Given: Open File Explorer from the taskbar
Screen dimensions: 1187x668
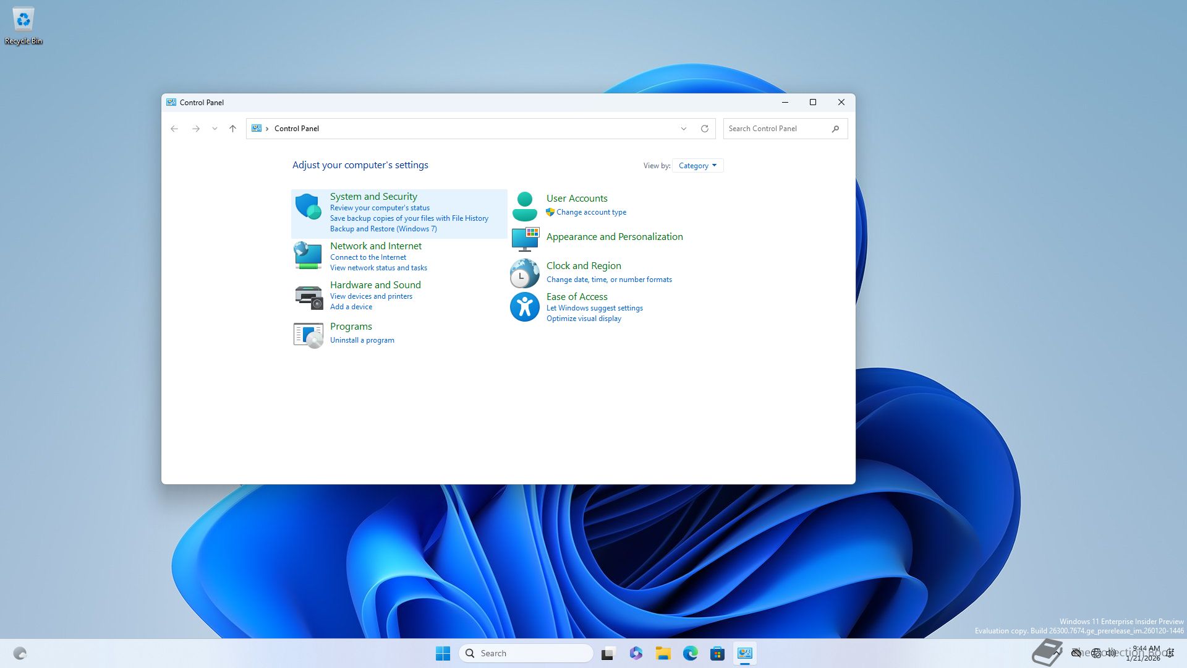Looking at the screenshot, I should coord(663,653).
